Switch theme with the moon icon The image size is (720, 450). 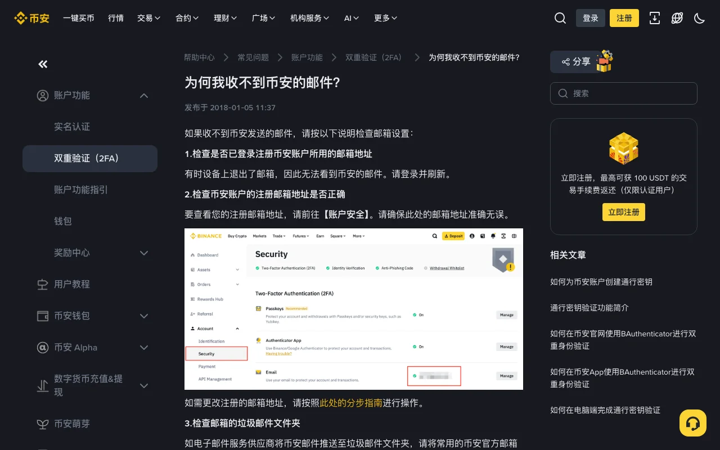[700, 18]
